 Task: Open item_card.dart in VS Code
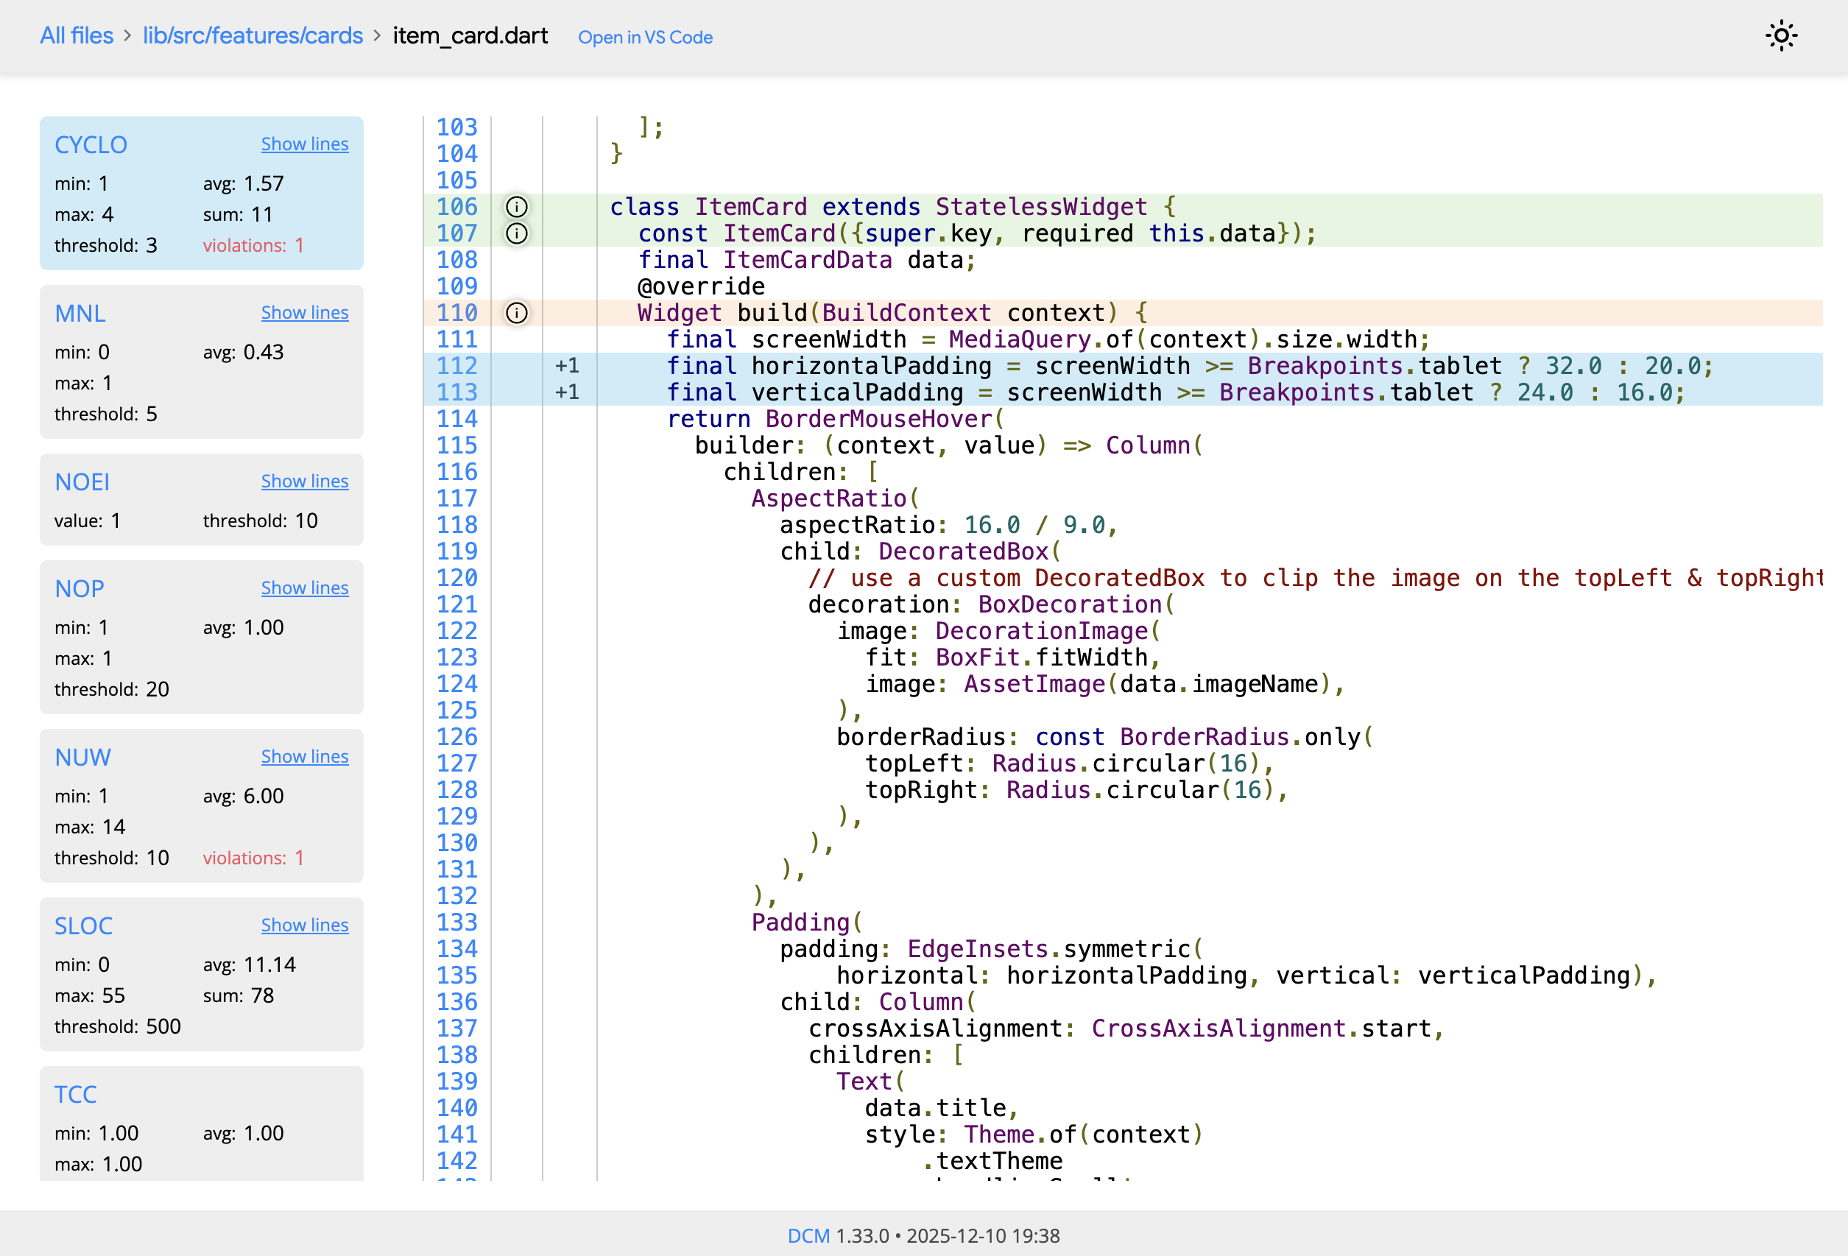tap(645, 38)
